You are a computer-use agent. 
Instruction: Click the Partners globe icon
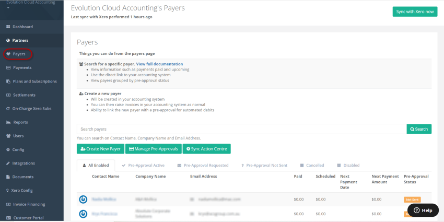click(8, 40)
